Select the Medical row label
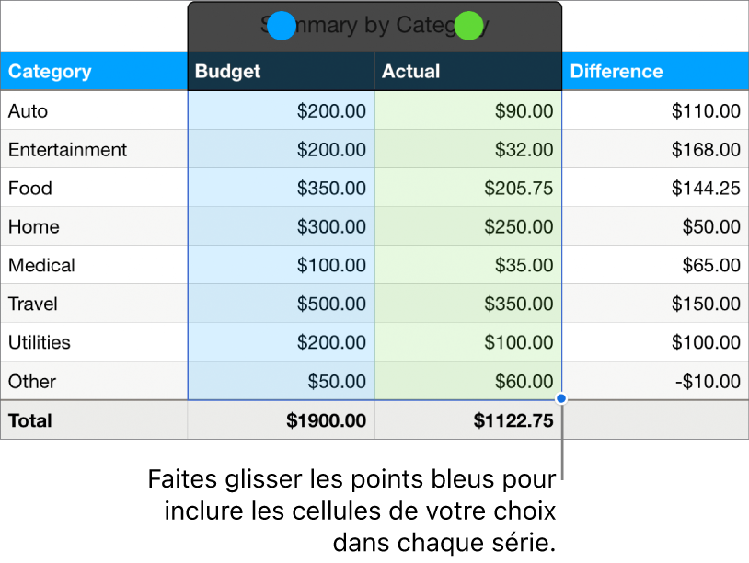Screen dimensions: 749x563 42,265
